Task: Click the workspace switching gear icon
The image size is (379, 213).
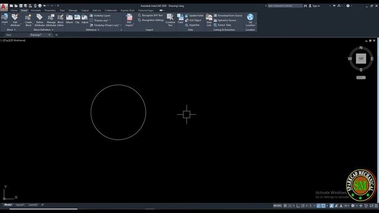Action: (353, 206)
